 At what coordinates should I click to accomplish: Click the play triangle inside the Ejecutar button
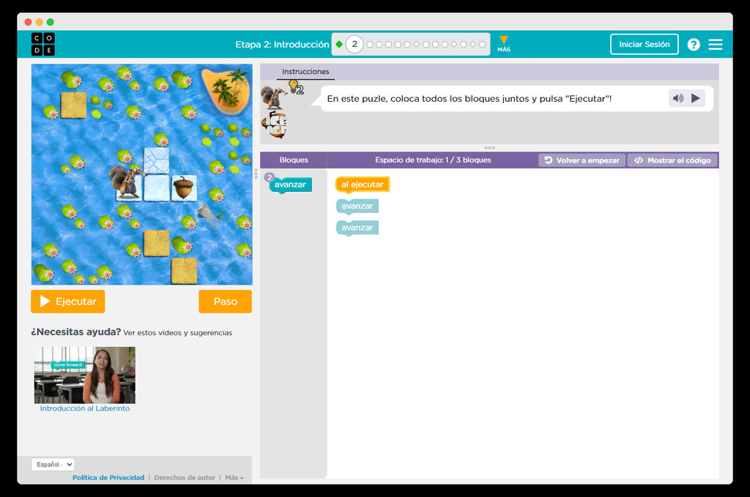click(x=45, y=301)
